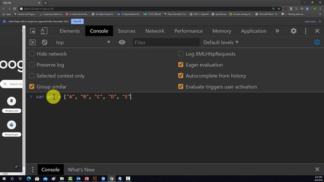Toggle the device toolbar icon
The height and width of the screenshot is (182, 324).
pos(44,31)
